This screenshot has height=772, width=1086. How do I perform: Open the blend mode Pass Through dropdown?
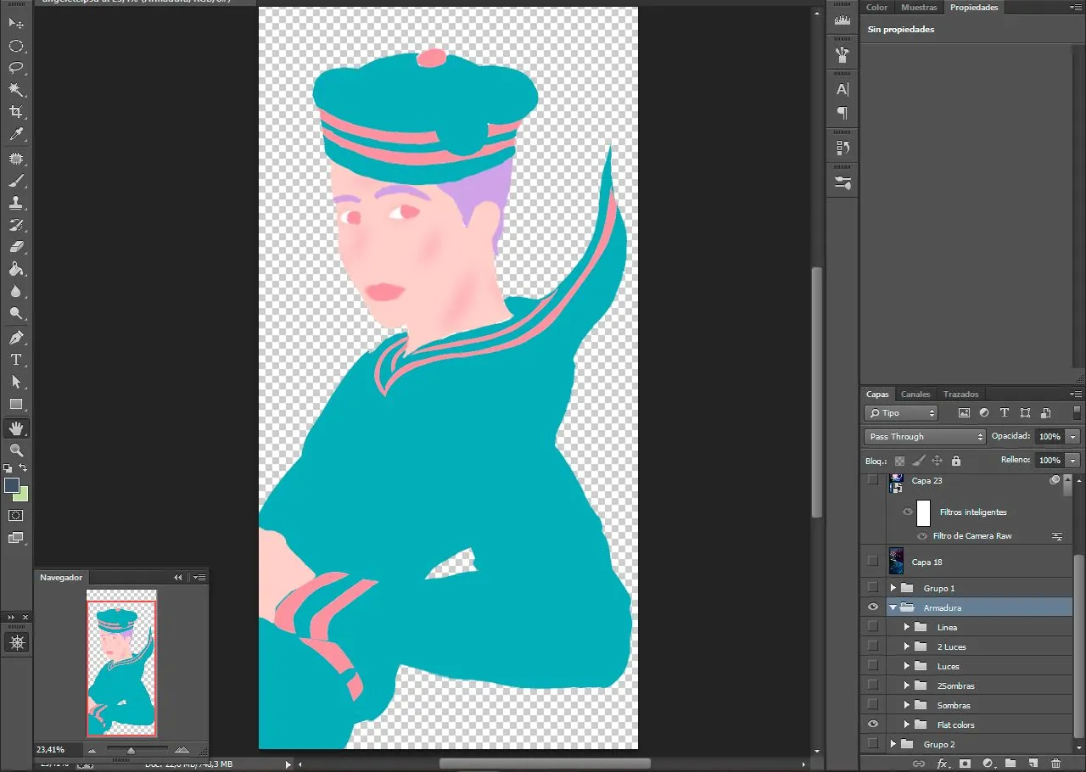pyautogui.click(x=925, y=436)
